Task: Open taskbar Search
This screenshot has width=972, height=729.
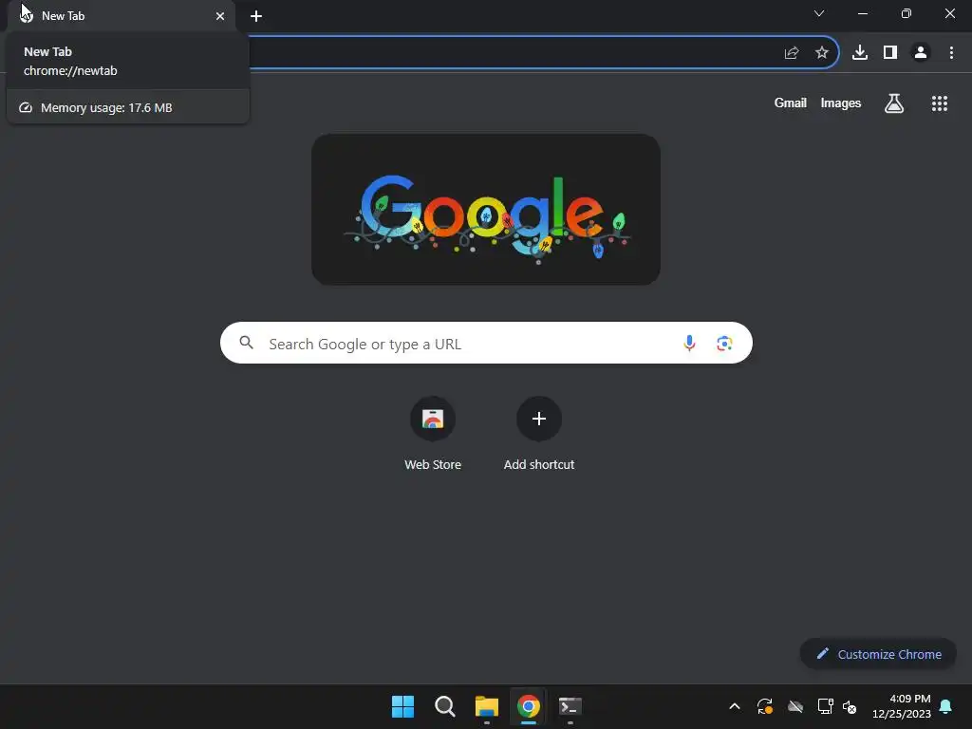Action: tap(444, 706)
